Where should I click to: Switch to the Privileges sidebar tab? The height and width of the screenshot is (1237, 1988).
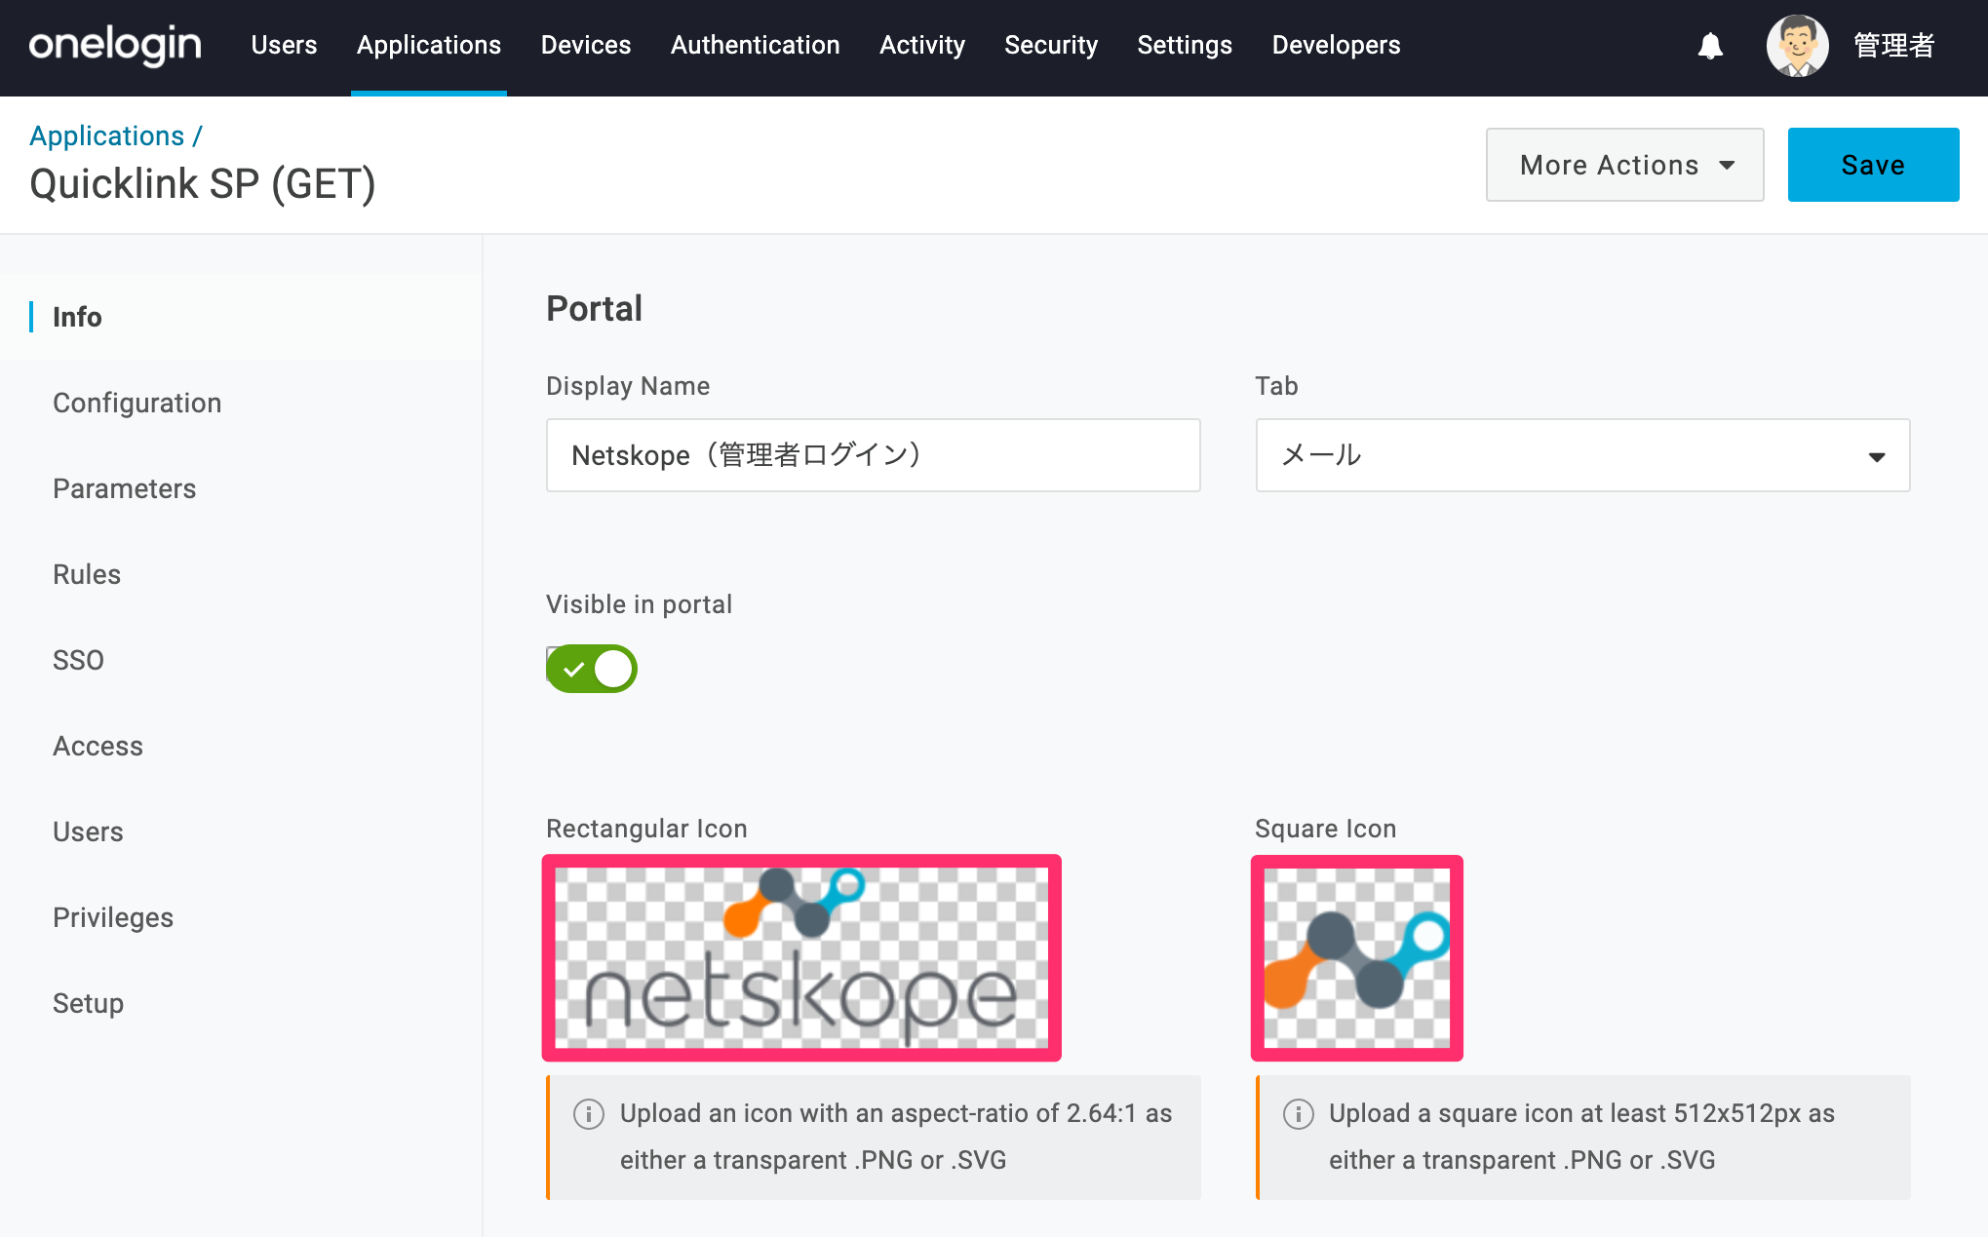coord(113,917)
